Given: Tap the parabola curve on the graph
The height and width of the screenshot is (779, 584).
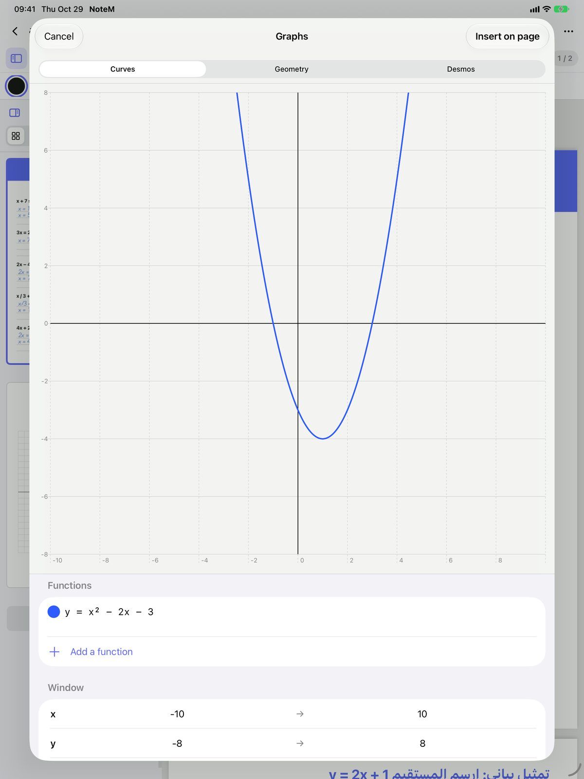Looking at the screenshot, I should (323, 438).
